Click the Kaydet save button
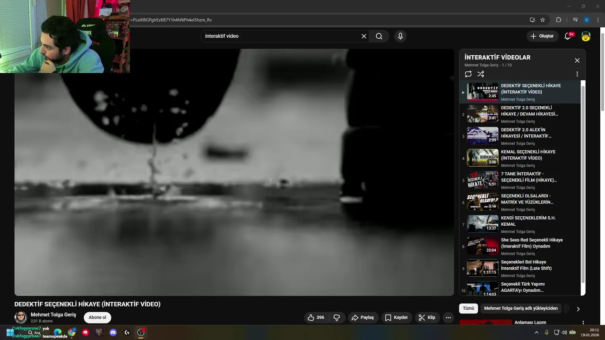Viewport: 605px width, 340px height. 396,317
